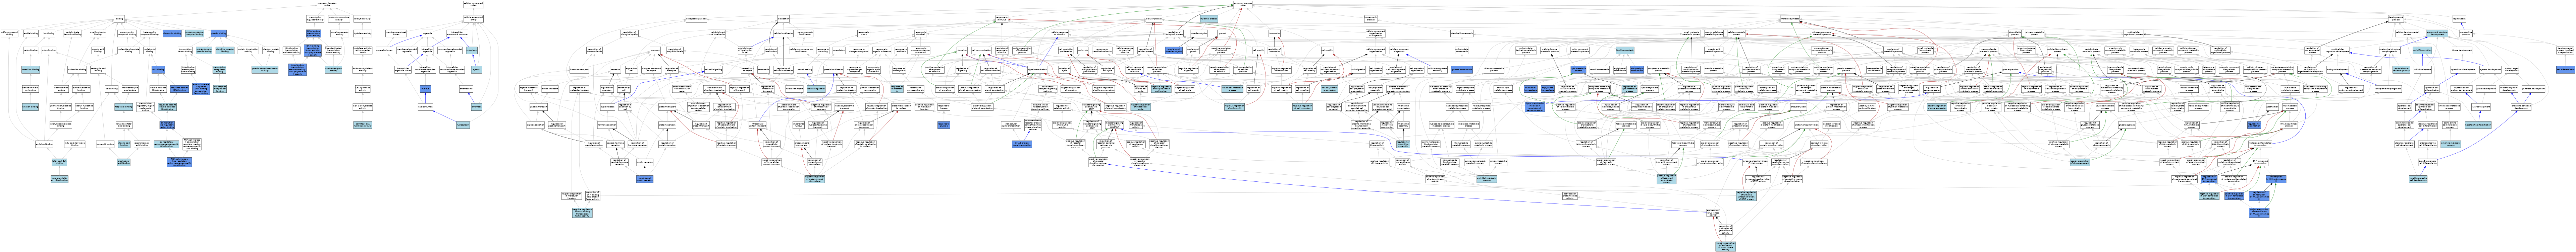Select the biological_process root node
The image size is (2576, 252).
[1243, 4]
